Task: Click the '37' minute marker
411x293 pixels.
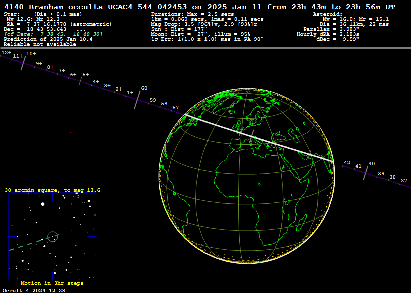Action: coord(404,181)
